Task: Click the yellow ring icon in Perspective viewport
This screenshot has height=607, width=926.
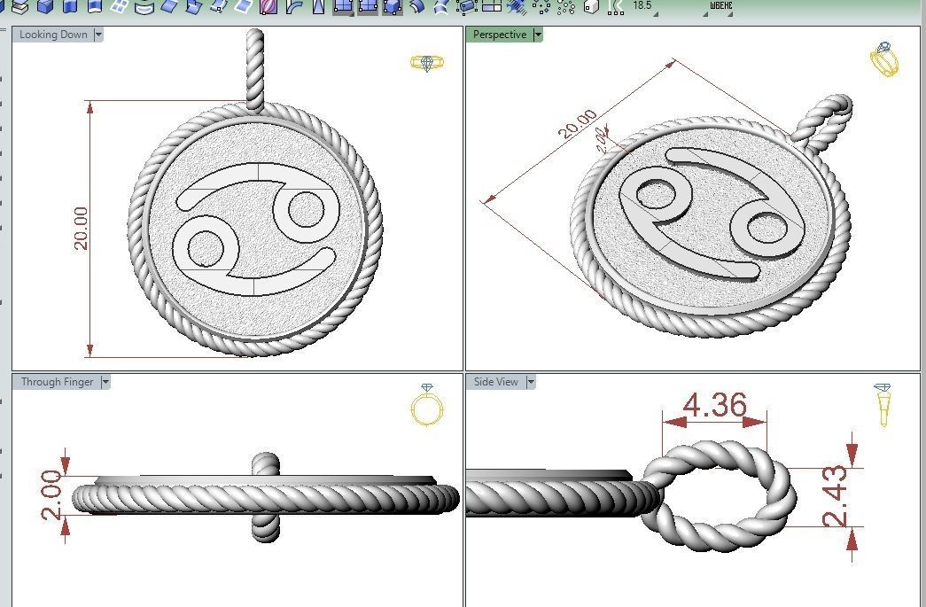Action: point(884,59)
